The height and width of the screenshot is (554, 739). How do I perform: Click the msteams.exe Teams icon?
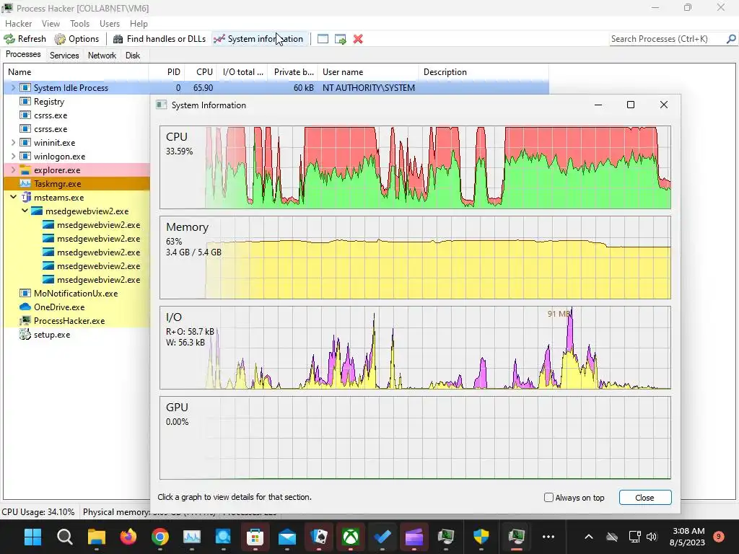(27, 197)
